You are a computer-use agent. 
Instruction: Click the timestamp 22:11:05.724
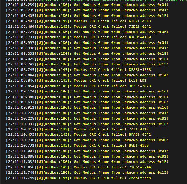coord(21,32)
